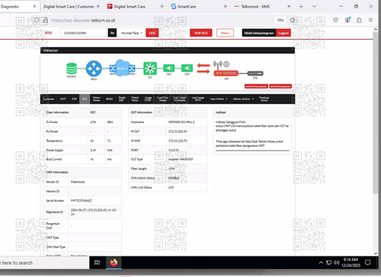Click scrollbar down arrow at bottom
The height and width of the screenshot is (277, 381).
coord(376,253)
